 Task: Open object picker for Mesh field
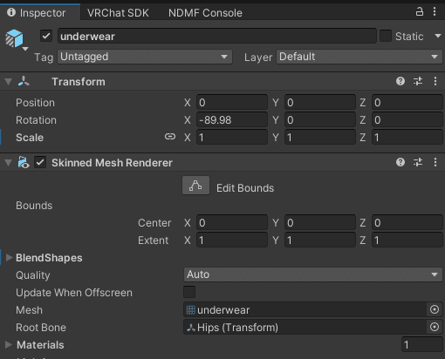click(435, 309)
